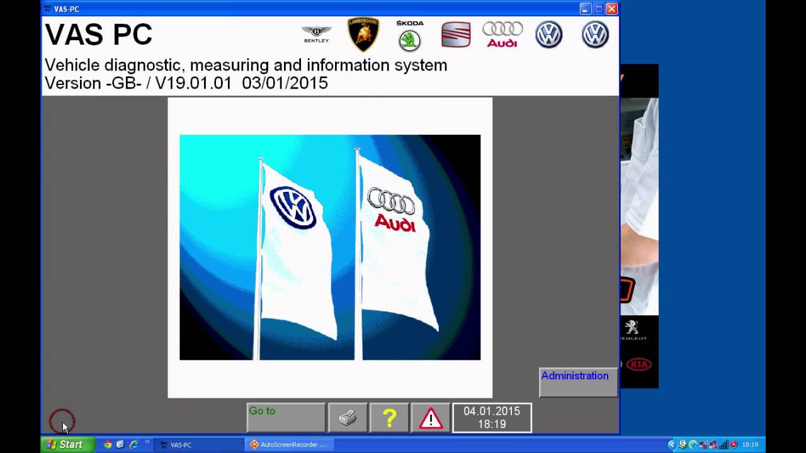Screen dimensions: 806x453
Task: Expand quick launch overflow chevron
Action: click(x=147, y=443)
